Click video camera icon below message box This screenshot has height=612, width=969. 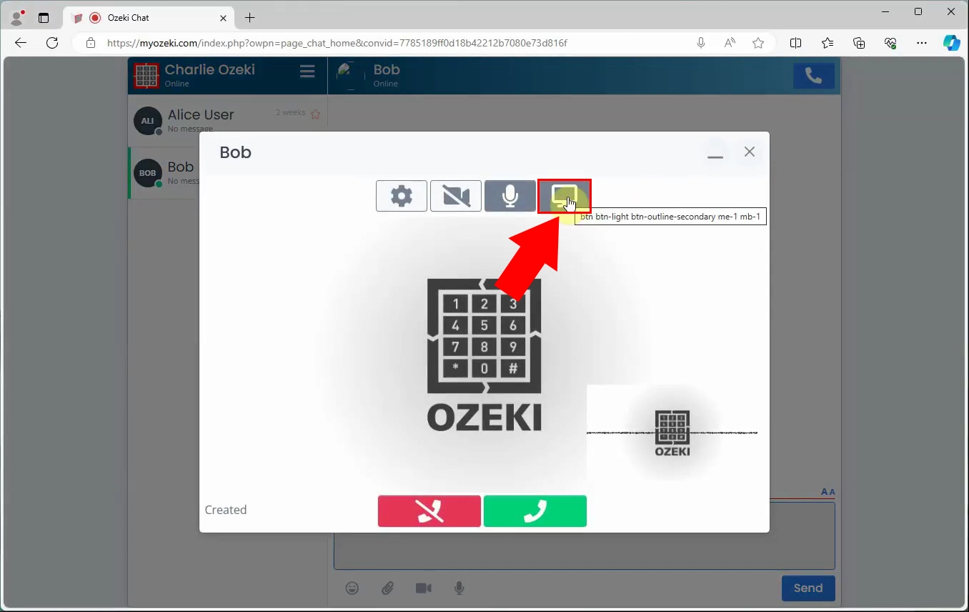(424, 588)
